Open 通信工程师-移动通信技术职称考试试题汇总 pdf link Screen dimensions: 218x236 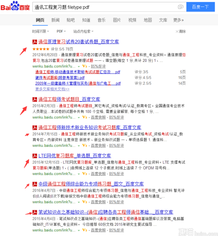pyautogui.click(x=78, y=72)
